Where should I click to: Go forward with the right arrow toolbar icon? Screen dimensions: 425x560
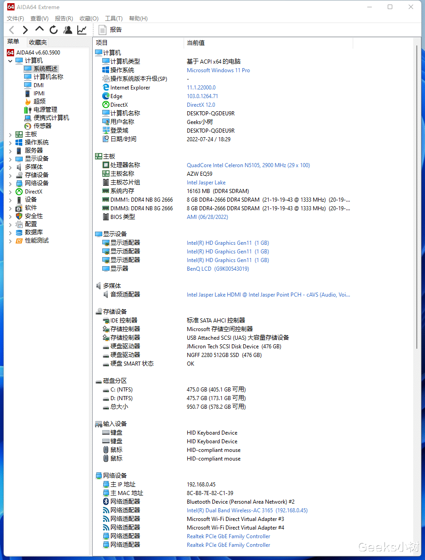25,30
